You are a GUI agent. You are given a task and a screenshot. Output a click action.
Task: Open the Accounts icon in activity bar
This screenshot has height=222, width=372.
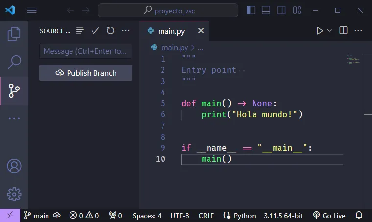click(14, 166)
